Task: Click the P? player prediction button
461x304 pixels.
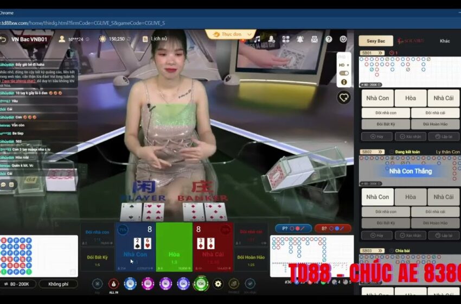Action: coord(293,229)
